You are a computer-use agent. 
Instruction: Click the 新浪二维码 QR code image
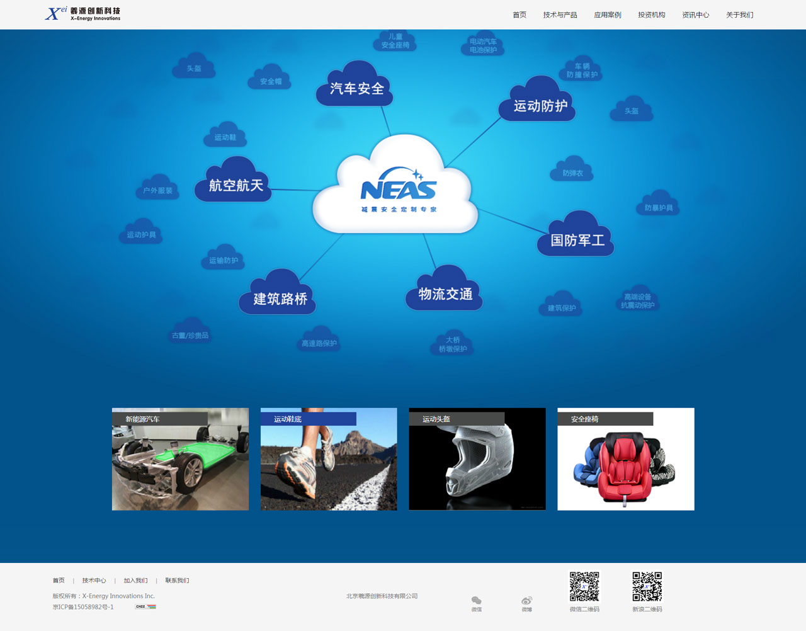(647, 587)
